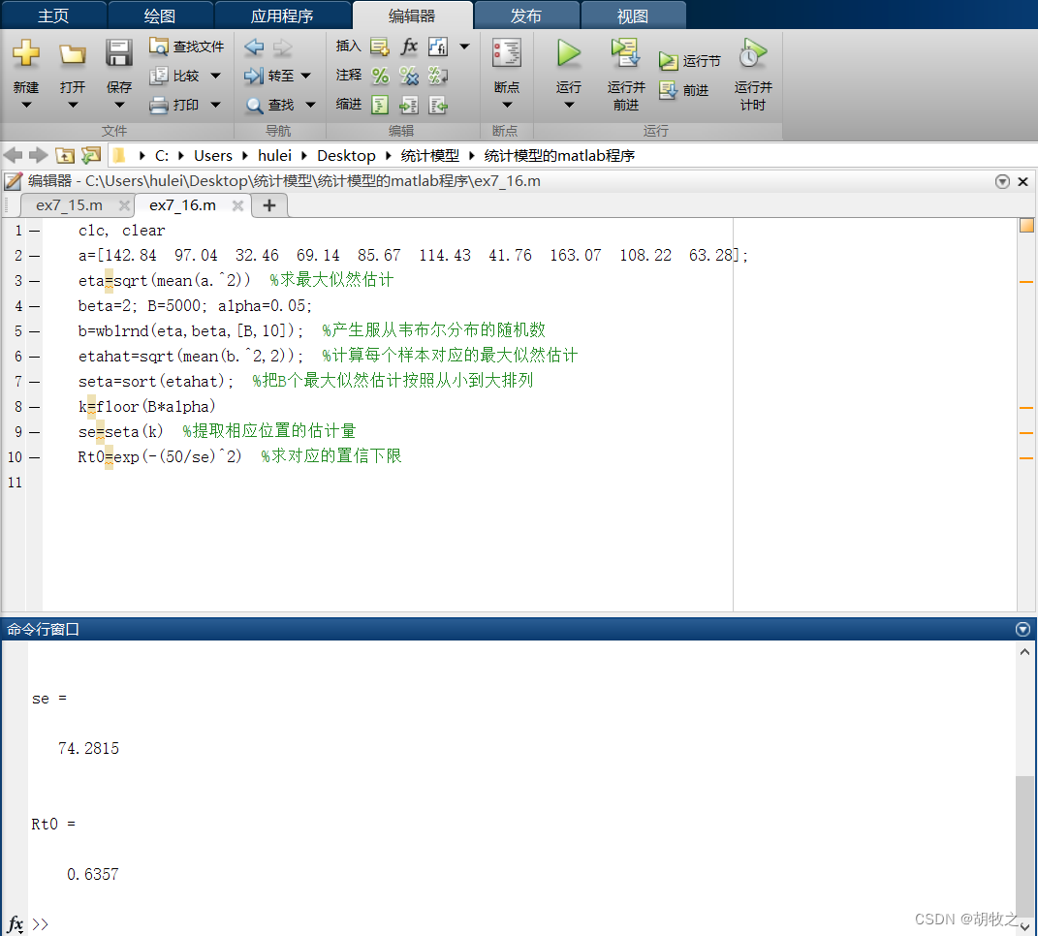Viewport: 1038px width, 936px height.
Task: Click the orange code analyzer indicator box
Action: coord(1026,226)
